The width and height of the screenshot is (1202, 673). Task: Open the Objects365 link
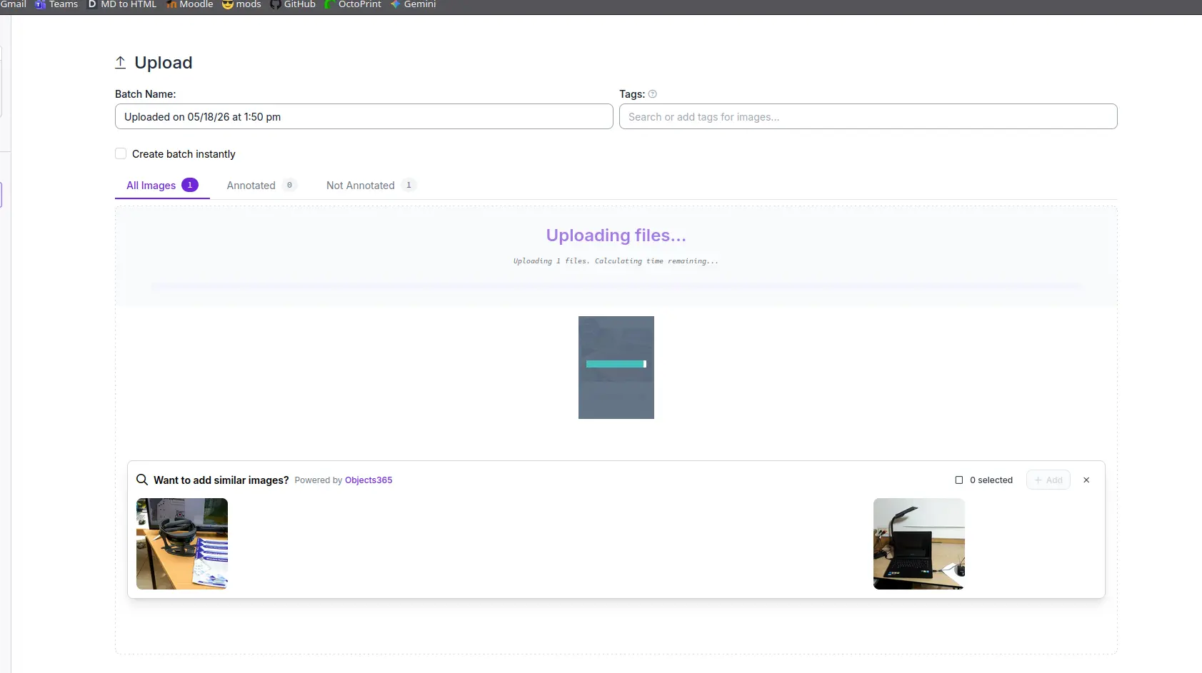point(369,480)
